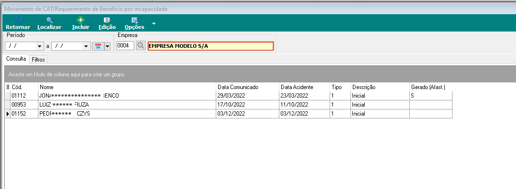Click the name cell ending in ENCO
The height and width of the screenshot is (189, 516).
(x=127, y=96)
